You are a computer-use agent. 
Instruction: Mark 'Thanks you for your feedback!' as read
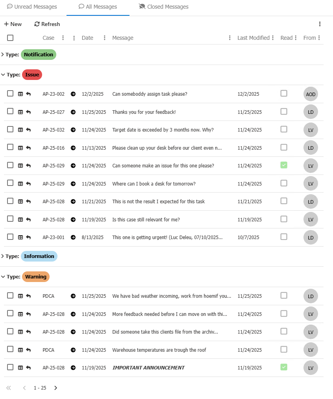click(x=284, y=111)
